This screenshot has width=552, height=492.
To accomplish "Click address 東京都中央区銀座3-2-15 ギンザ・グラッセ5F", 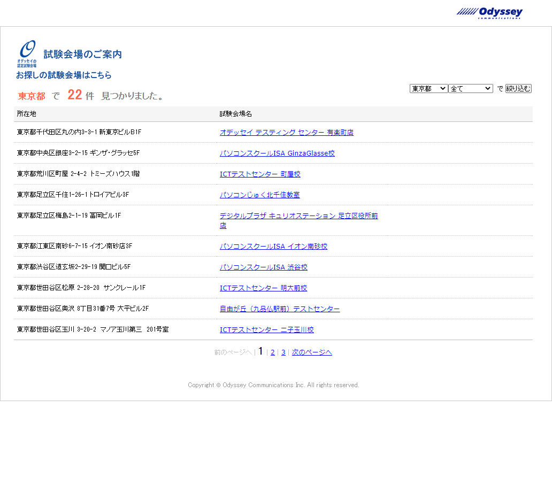I will [x=78, y=153].
